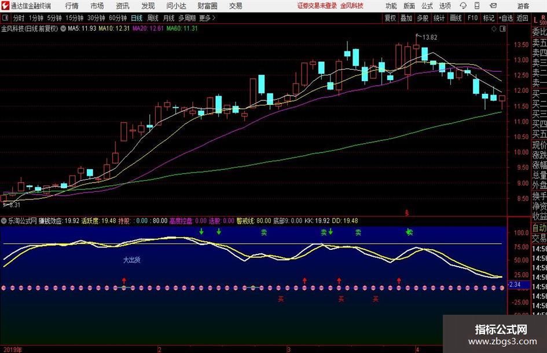Expand the 乐淘公式网 indicator dropdown

[4, 221]
